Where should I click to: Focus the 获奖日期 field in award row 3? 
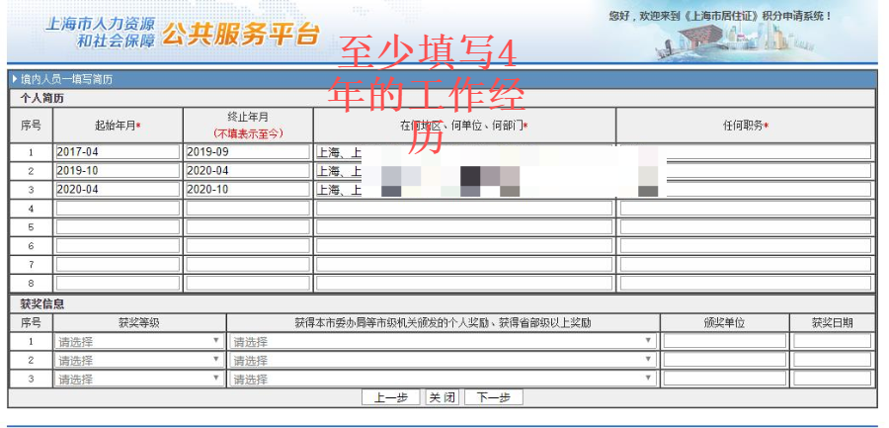coord(832,379)
